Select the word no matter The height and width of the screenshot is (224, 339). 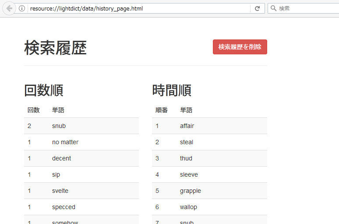click(x=65, y=142)
